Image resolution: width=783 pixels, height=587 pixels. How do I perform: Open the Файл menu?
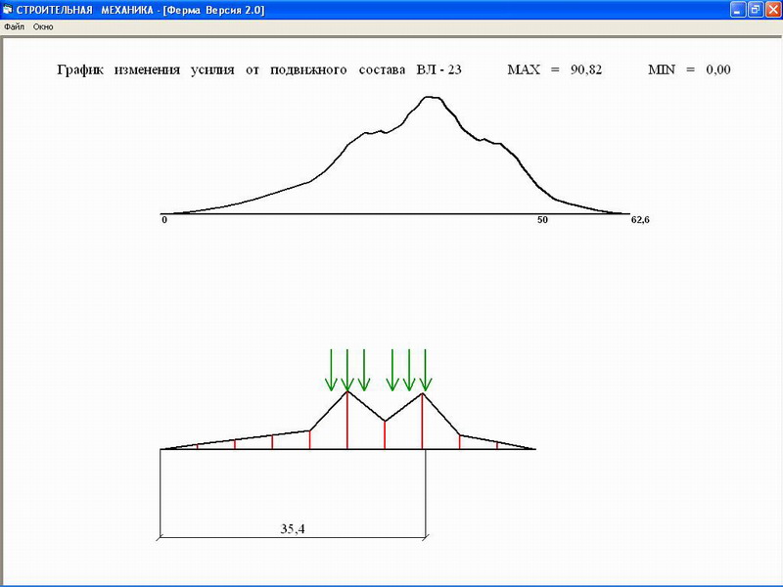tap(14, 27)
